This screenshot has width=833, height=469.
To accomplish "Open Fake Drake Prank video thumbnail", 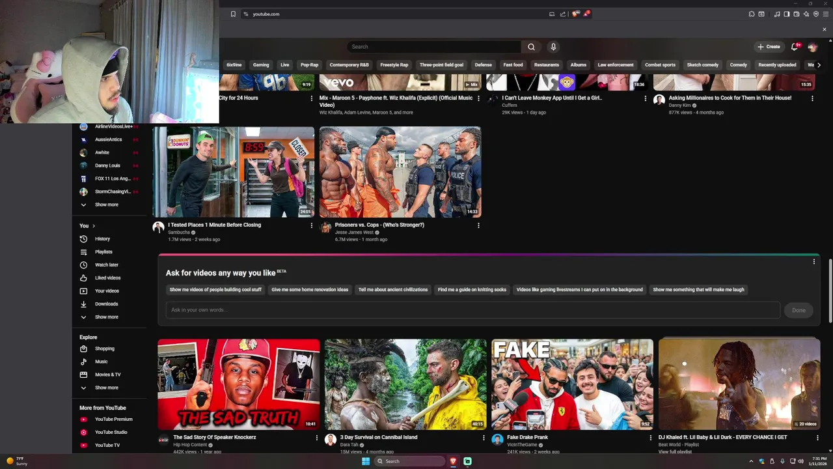I will click(x=572, y=384).
